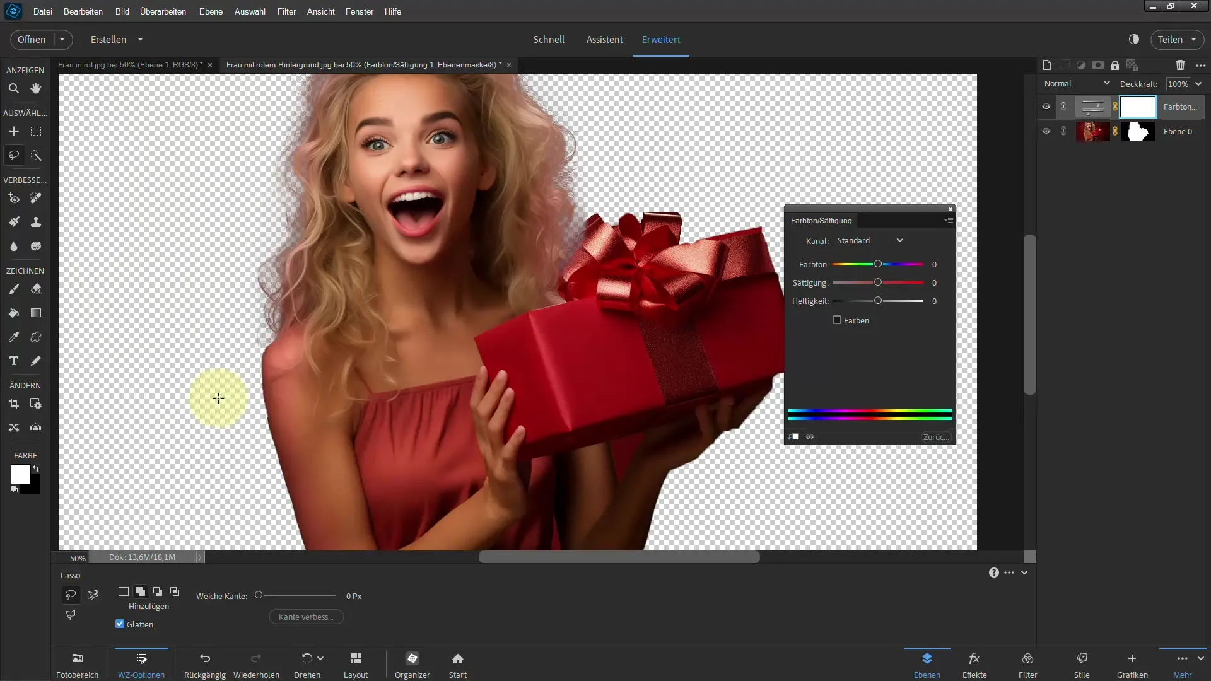Select the Healing Brush tool
Viewport: 1211px width, 681px height.
pyautogui.click(x=35, y=198)
